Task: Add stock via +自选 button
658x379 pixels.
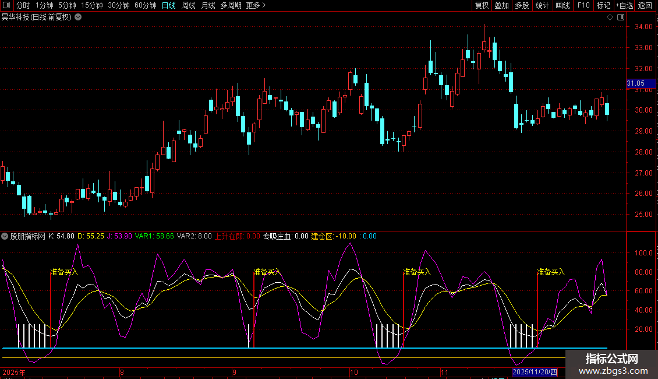Action: pyautogui.click(x=624, y=5)
